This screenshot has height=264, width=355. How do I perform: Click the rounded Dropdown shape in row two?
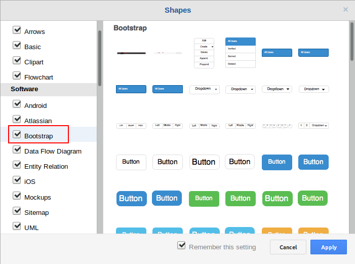pos(277,89)
